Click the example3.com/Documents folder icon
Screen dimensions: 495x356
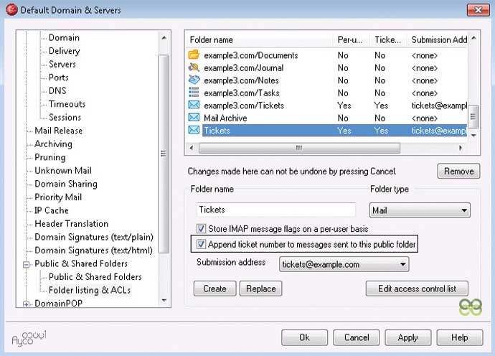point(193,55)
